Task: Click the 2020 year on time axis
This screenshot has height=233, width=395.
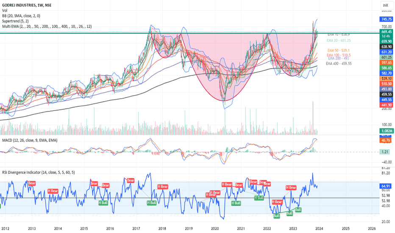Action: click(215, 228)
